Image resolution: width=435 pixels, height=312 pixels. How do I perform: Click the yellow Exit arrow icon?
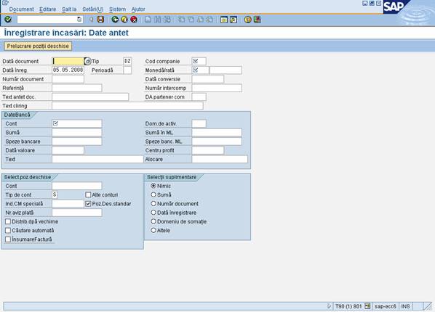pos(124,20)
